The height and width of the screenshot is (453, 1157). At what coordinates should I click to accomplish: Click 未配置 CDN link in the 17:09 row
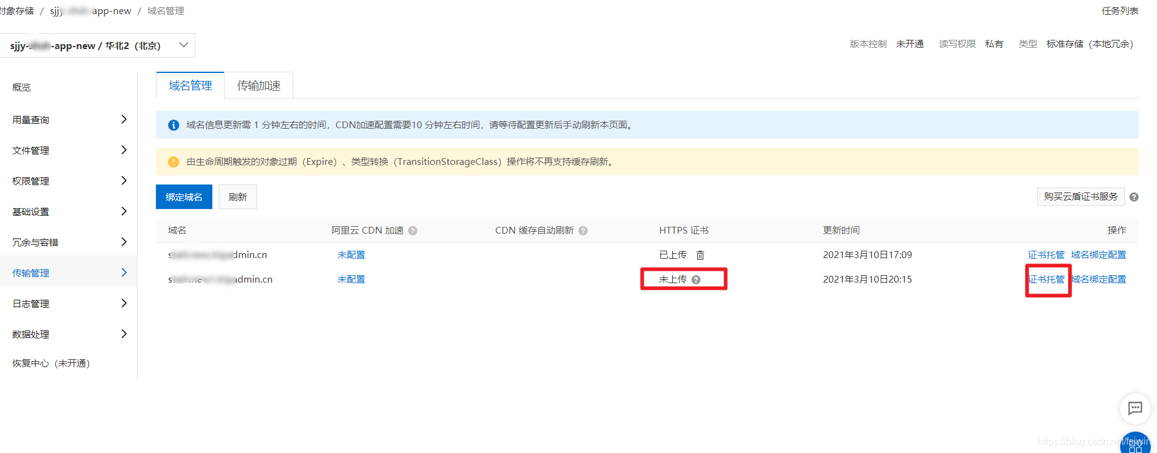coord(351,255)
